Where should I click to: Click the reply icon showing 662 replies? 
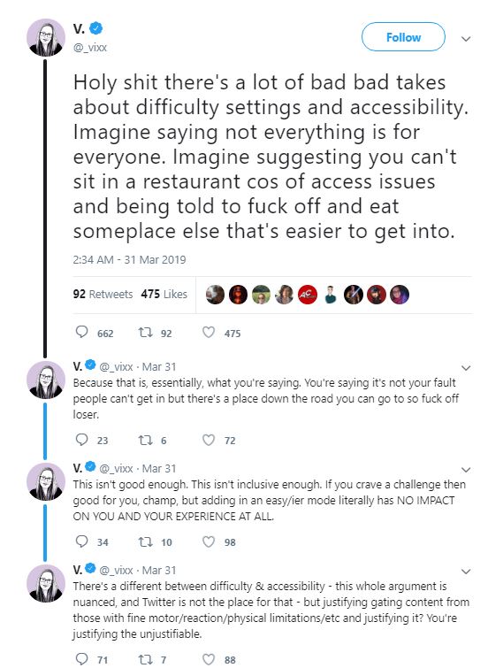(81, 332)
